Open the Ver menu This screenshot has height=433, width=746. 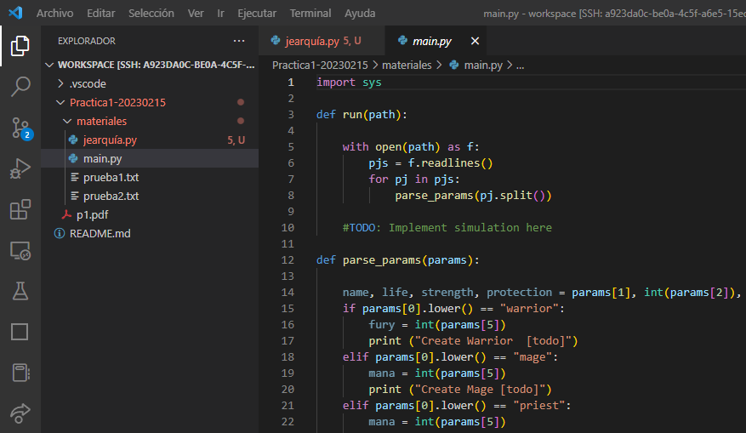(196, 14)
